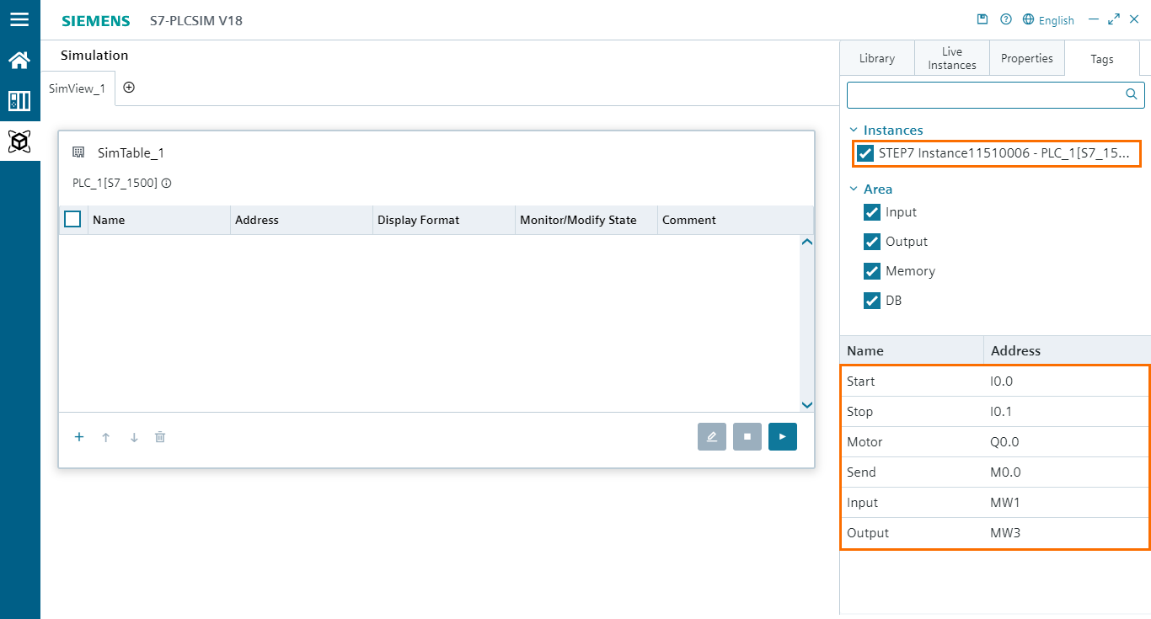Collapse the Instances section
Viewport: 1151px width, 619px height.
pyautogui.click(x=854, y=131)
